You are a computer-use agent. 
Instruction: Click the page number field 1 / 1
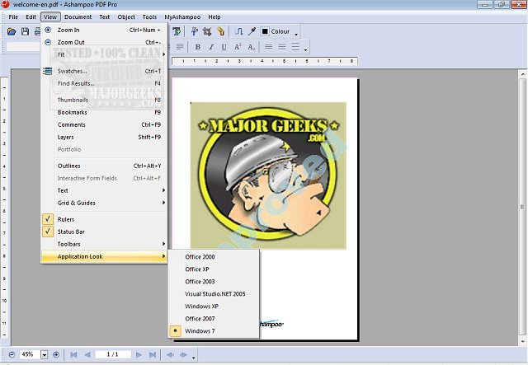click(x=112, y=354)
